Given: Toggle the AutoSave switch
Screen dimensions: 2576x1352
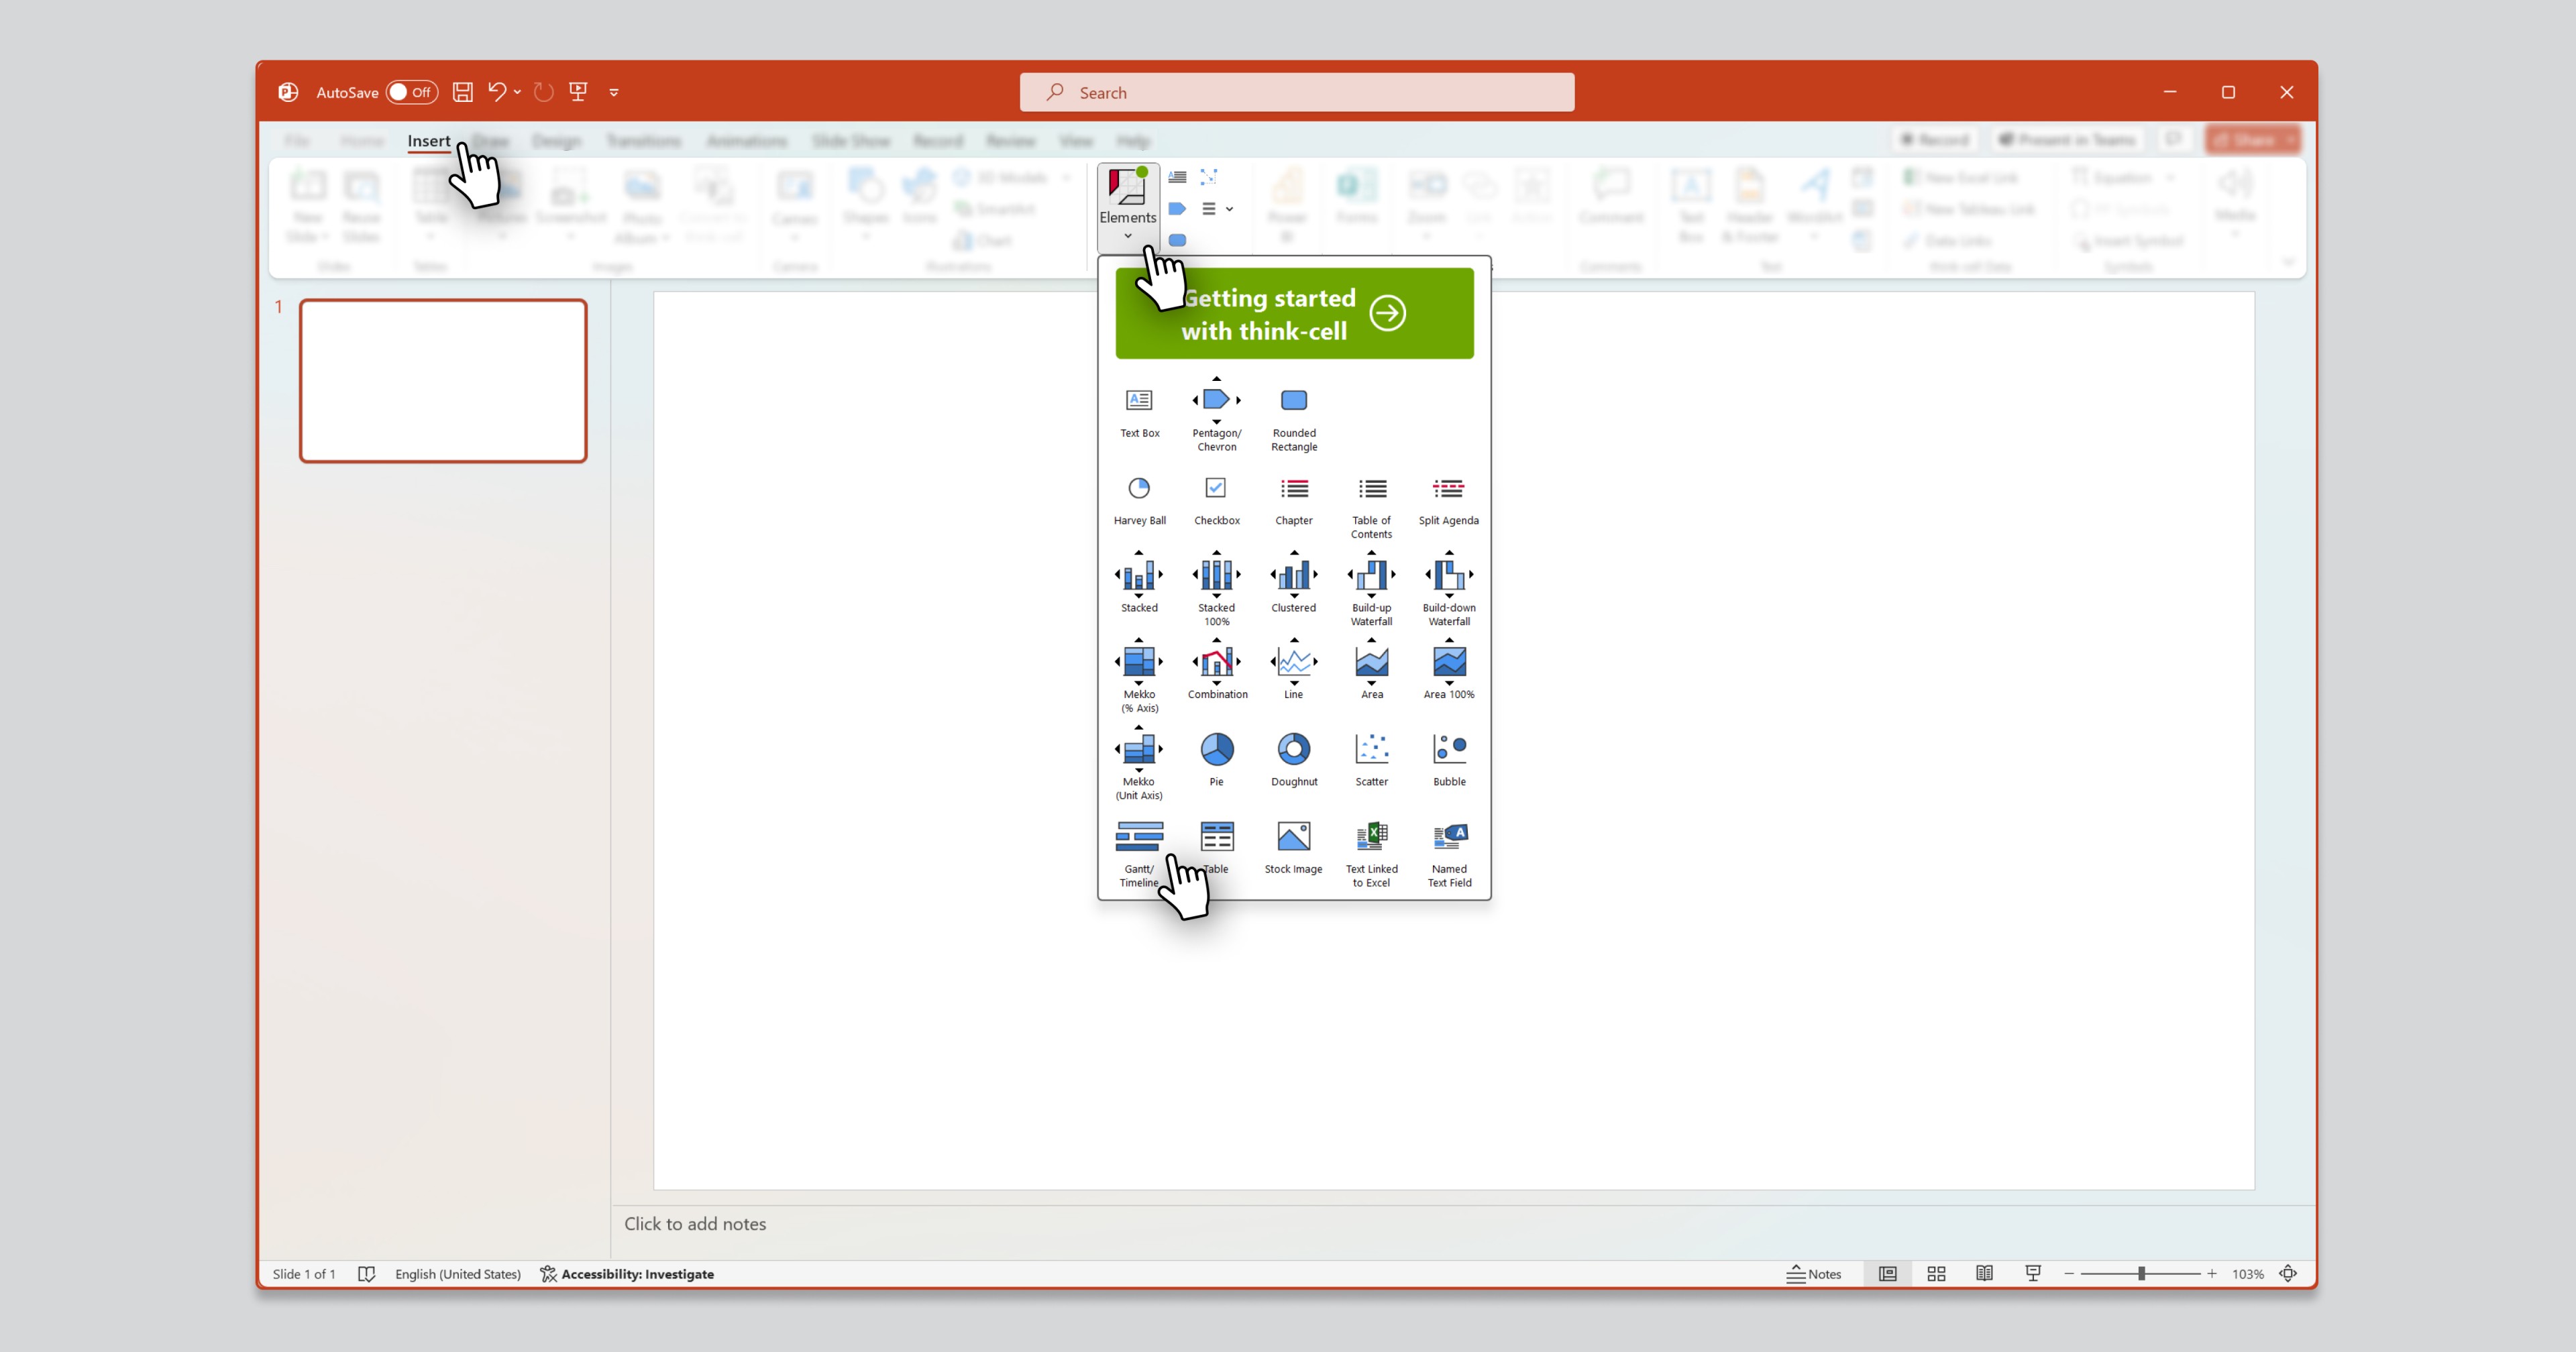Looking at the screenshot, I should pos(411,92).
